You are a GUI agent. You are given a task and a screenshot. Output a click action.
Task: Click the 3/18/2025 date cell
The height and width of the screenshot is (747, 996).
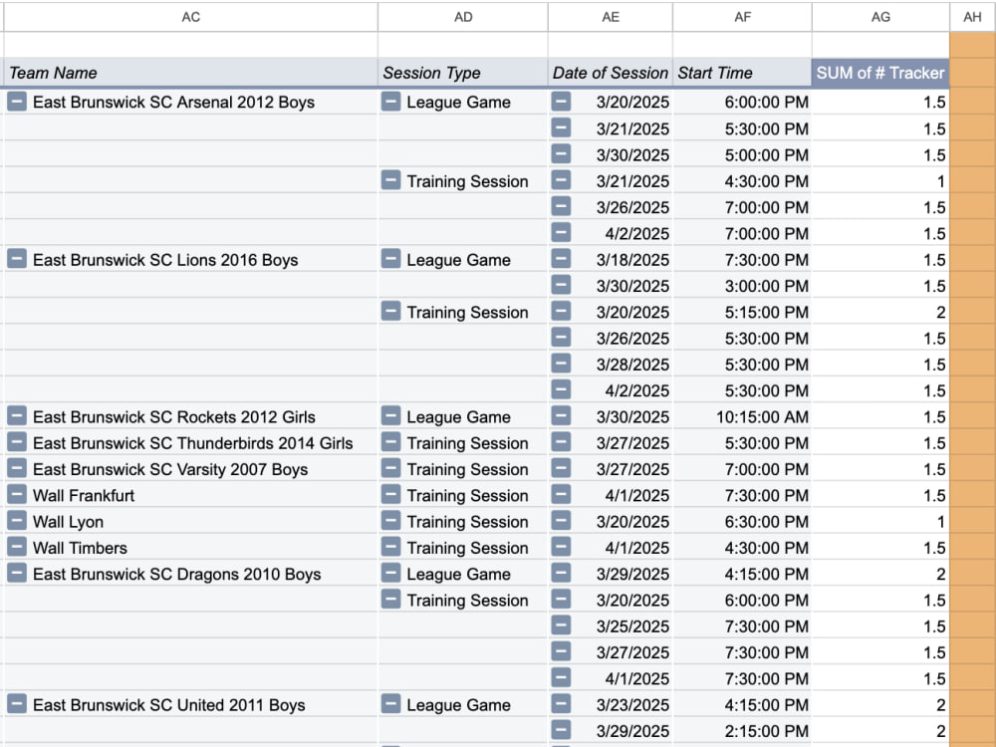click(x=611, y=259)
